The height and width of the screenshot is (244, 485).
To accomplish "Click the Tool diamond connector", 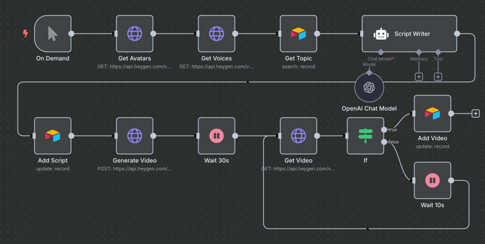I will [438, 52].
